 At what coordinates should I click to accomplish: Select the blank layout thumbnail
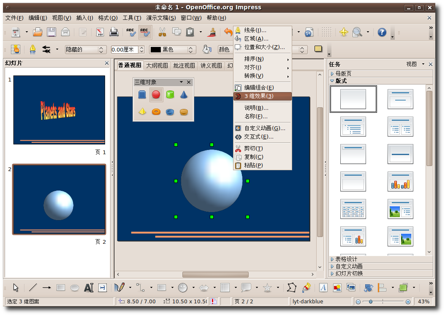[353, 99]
